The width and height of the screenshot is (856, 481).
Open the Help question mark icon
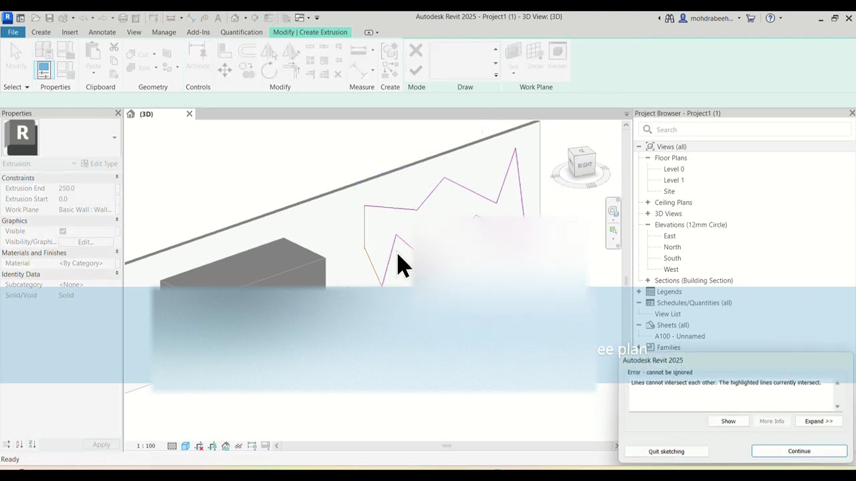770,18
